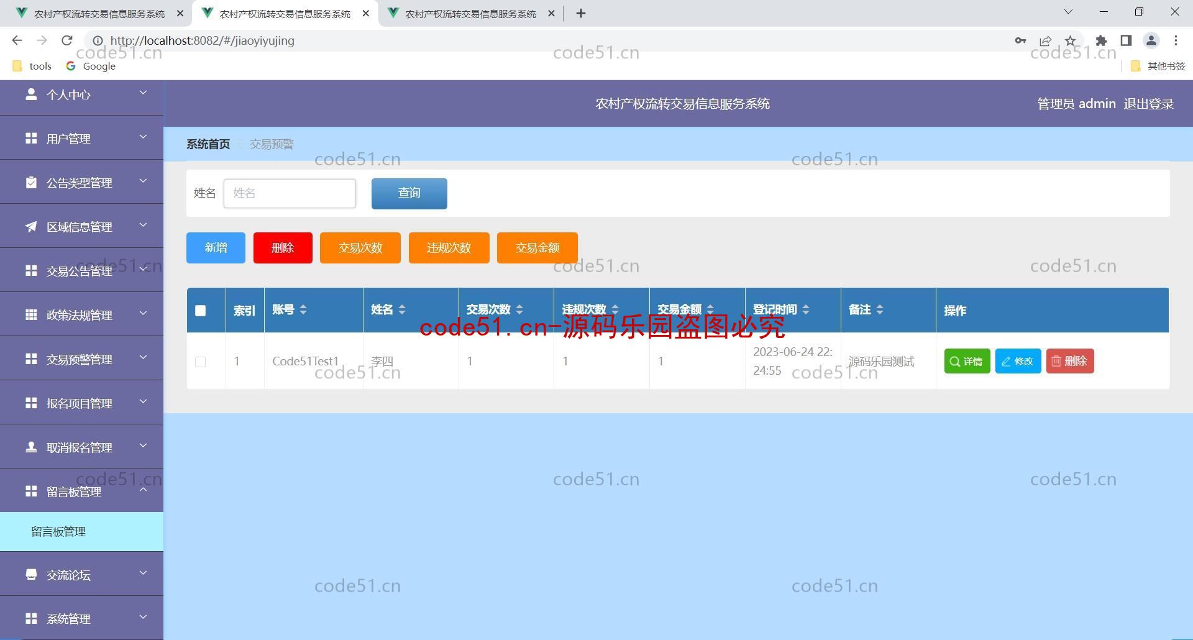
Task: View 详情 for row Code51Test1
Action: [967, 361]
